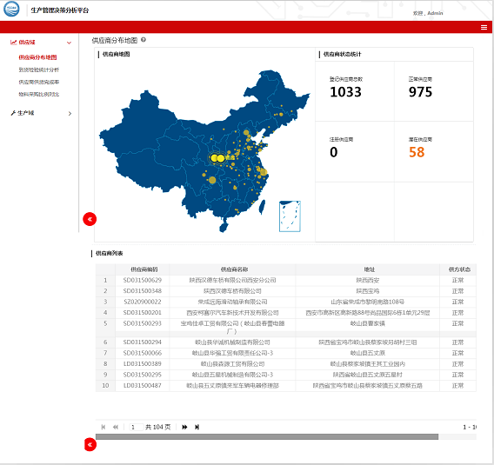494x465 pixels.
Task: Collapse the 供应域 sidebar section
Action: tap(41, 43)
